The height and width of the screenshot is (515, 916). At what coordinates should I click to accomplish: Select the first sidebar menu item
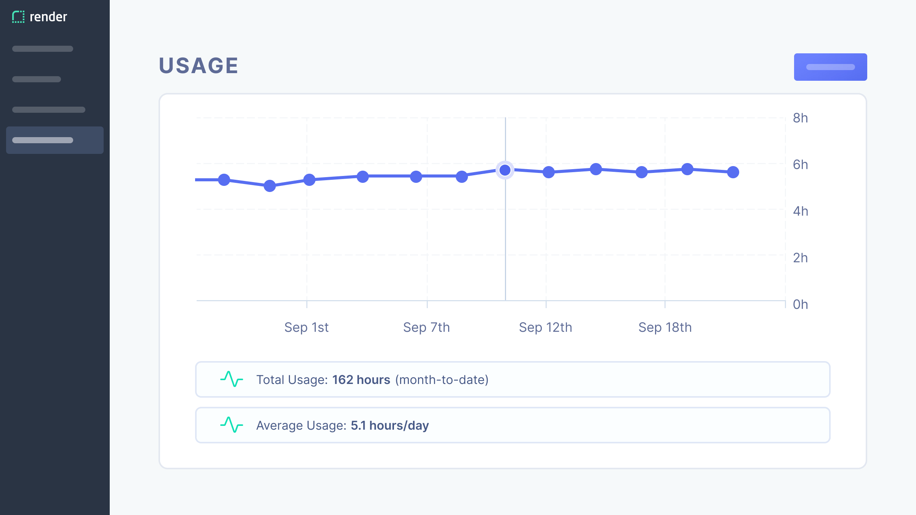43,49
